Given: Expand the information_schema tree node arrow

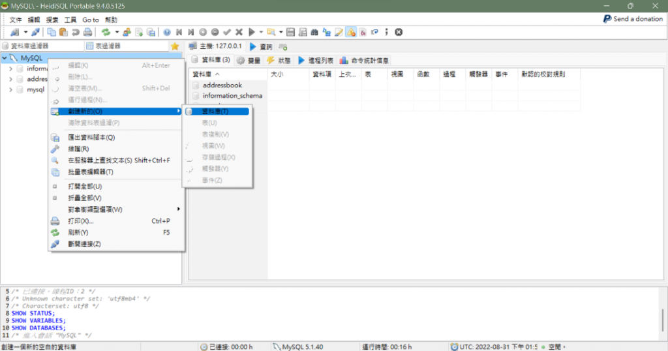Looking at the screenshot, I should click(x=10, y=69).
